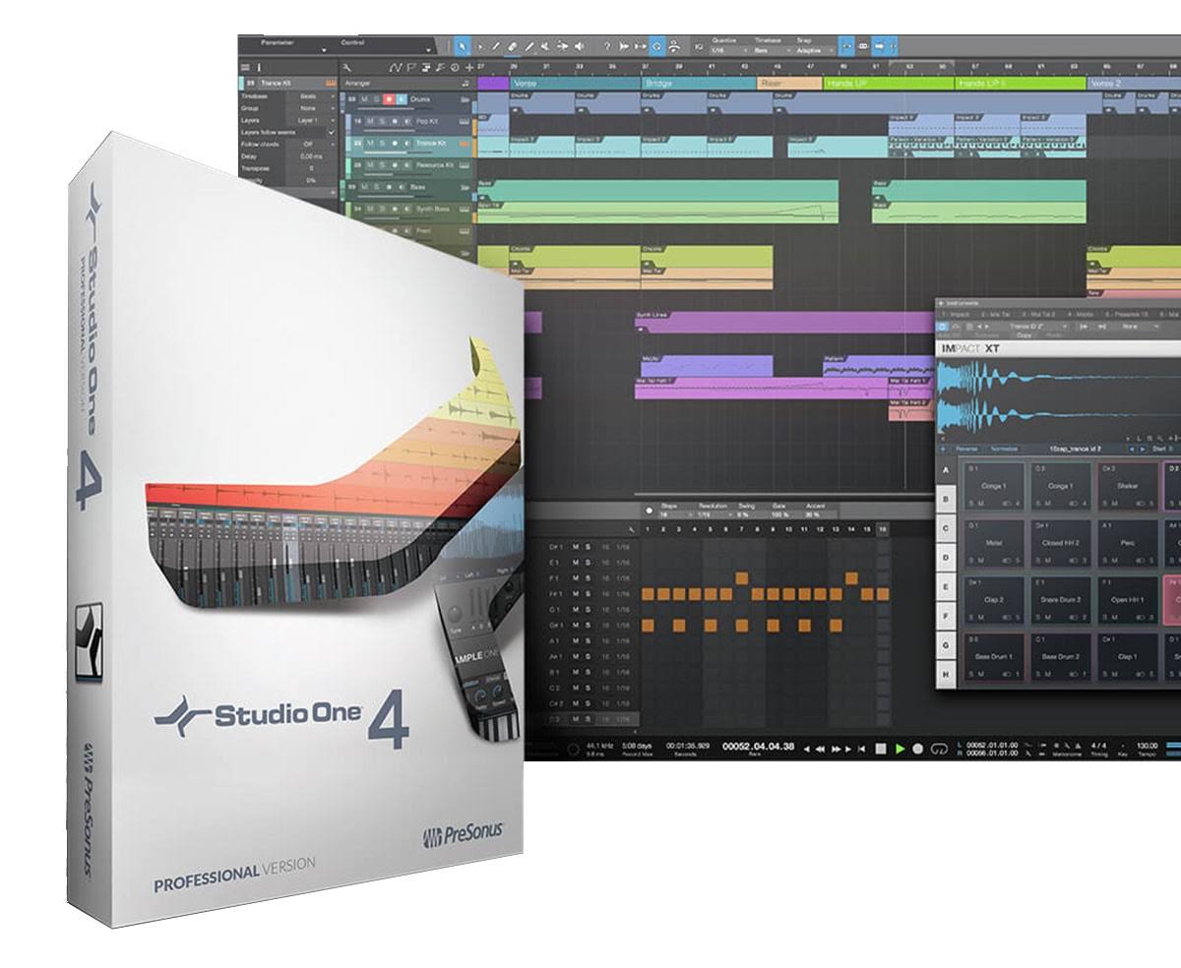
Task: Click the Fast Forward transport button
Action: tap(838, 749)
